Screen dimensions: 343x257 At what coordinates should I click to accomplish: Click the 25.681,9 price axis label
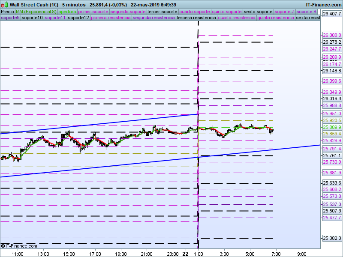click(332, 173)
